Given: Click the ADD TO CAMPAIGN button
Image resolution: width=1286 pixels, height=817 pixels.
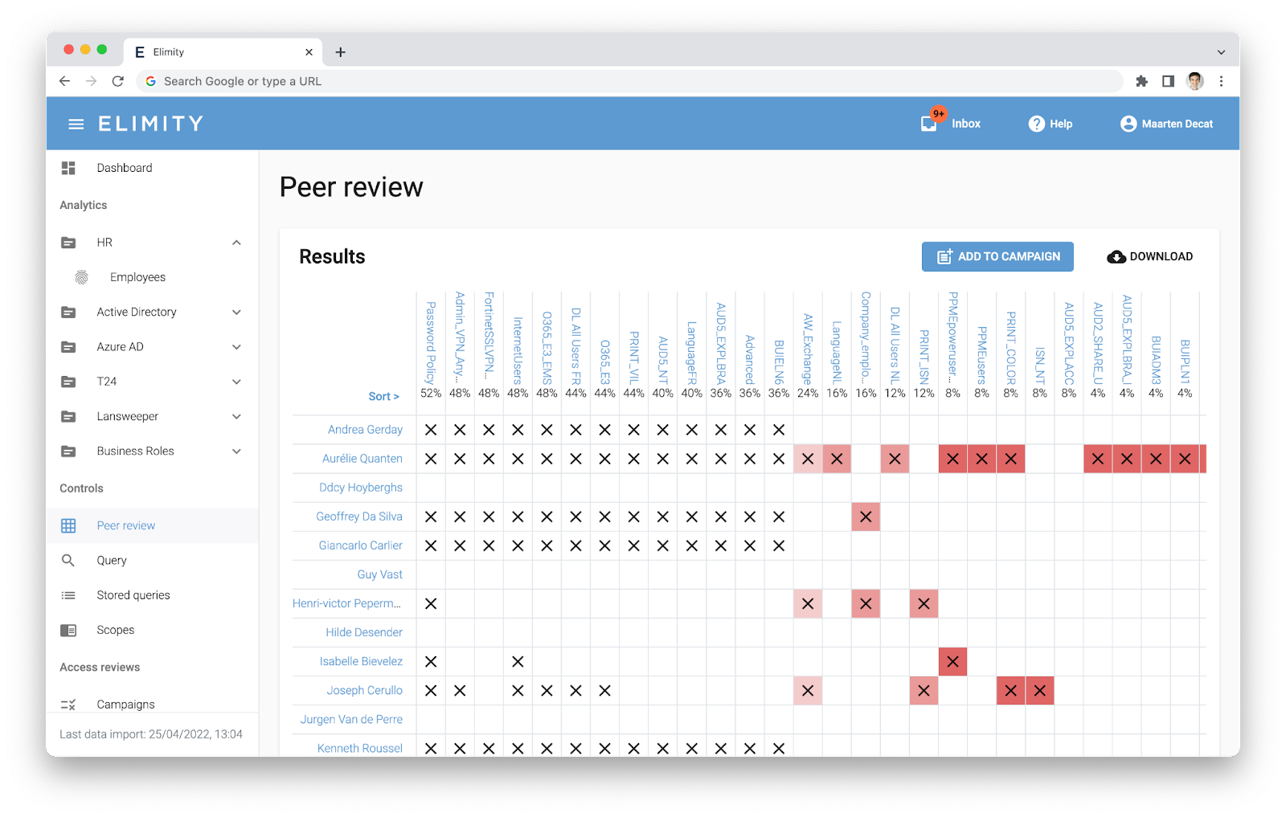Looking at the screenshot, I should [997, 256].
